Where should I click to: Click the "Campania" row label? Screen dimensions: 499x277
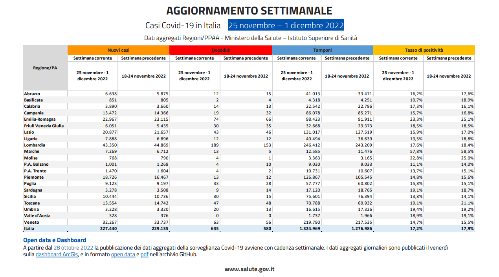(34, 113)
